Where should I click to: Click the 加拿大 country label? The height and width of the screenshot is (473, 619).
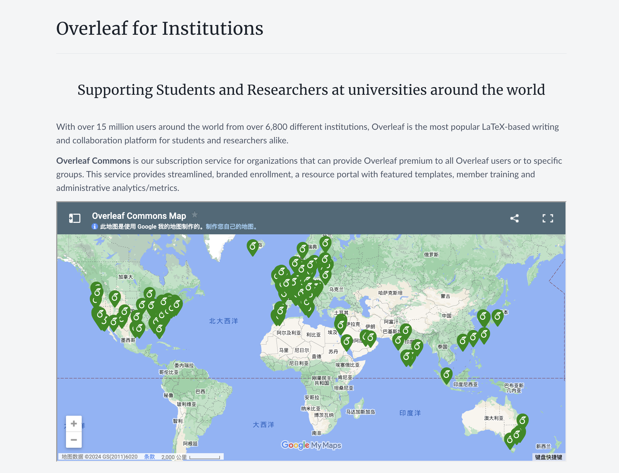click(x=125, y=277)
